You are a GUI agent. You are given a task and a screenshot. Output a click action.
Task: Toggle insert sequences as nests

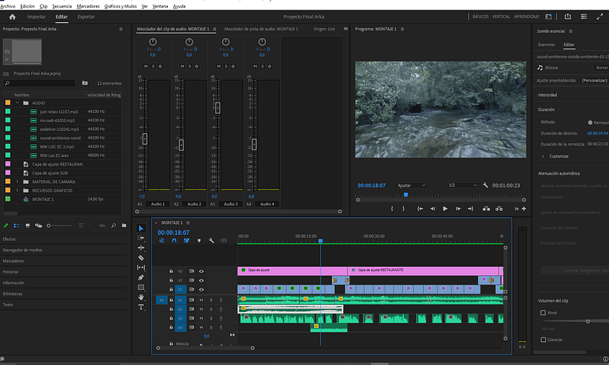162,241
